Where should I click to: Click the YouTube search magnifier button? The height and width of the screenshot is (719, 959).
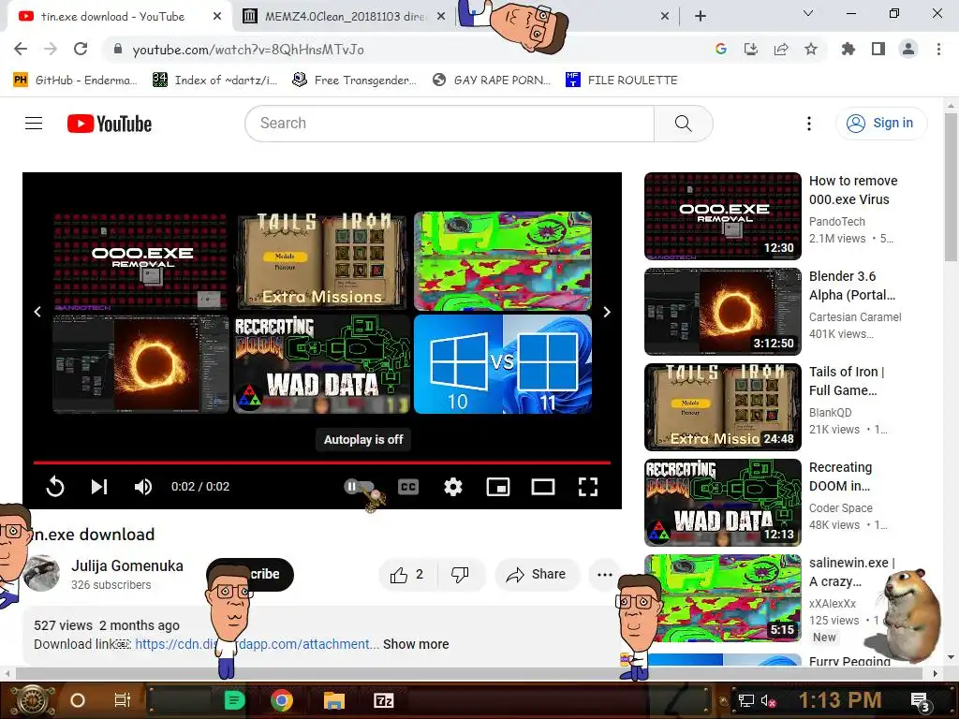coord(683,124)
